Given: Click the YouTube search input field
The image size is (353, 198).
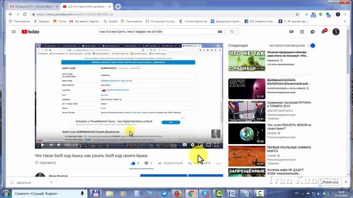Looking at the screenshot, I should pyautogui.click(x=158, y=32).
